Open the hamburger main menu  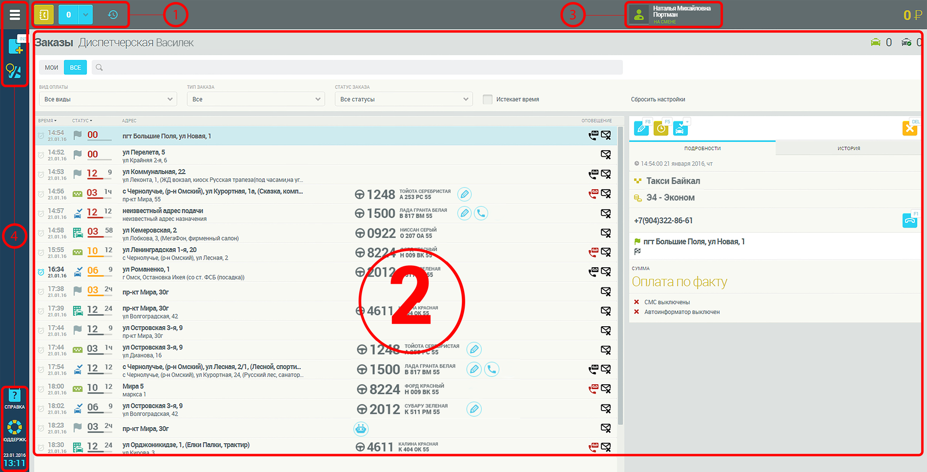click(x=15, y=15)
